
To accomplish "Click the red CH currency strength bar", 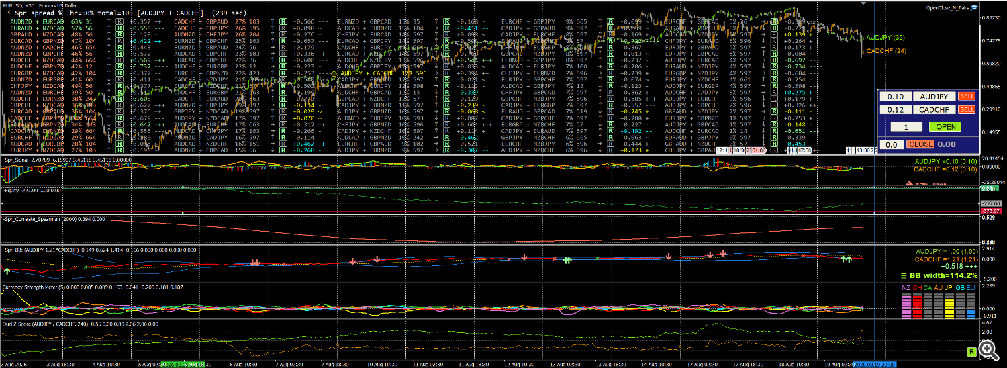I will [917, 305].
